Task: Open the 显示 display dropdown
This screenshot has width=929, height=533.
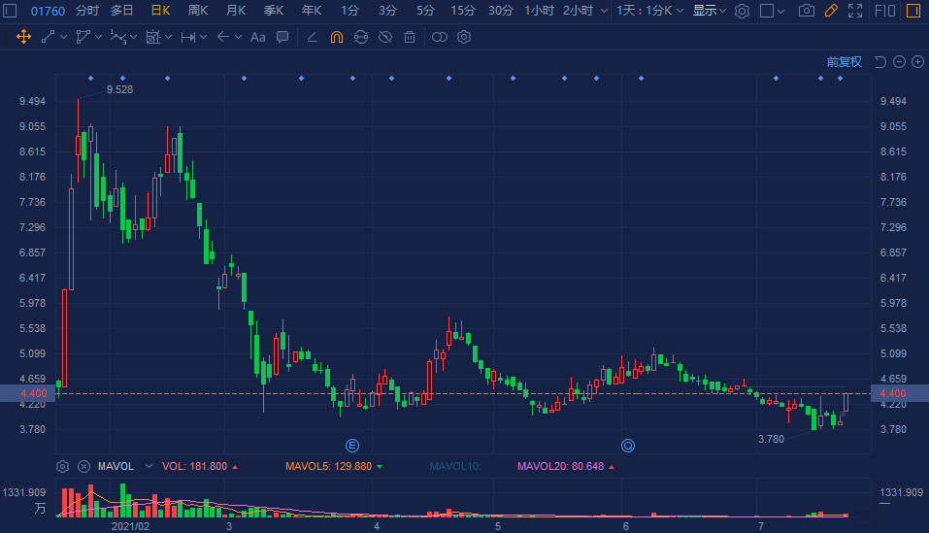Action: pos(710,11)
